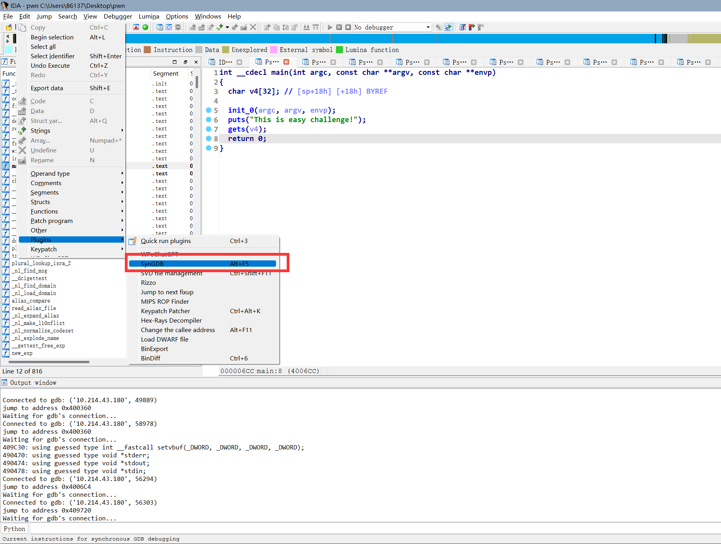Click the jump down arrows toolbar icon

[306, 27]
